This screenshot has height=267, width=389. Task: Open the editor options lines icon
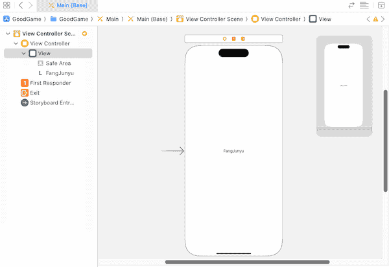coord(364,5)
